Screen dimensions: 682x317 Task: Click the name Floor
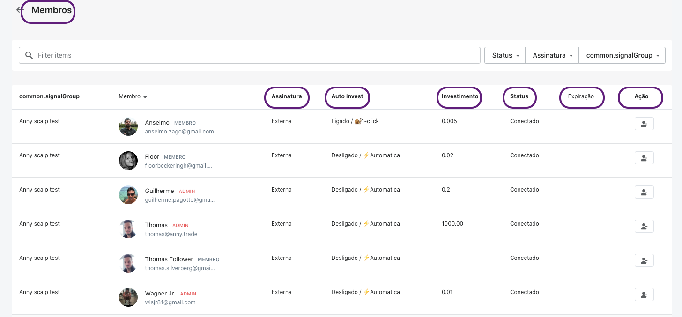(152, 157)
